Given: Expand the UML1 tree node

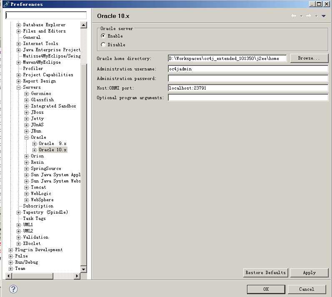Looking at the screenshot, I should click(x=19, y=225).
